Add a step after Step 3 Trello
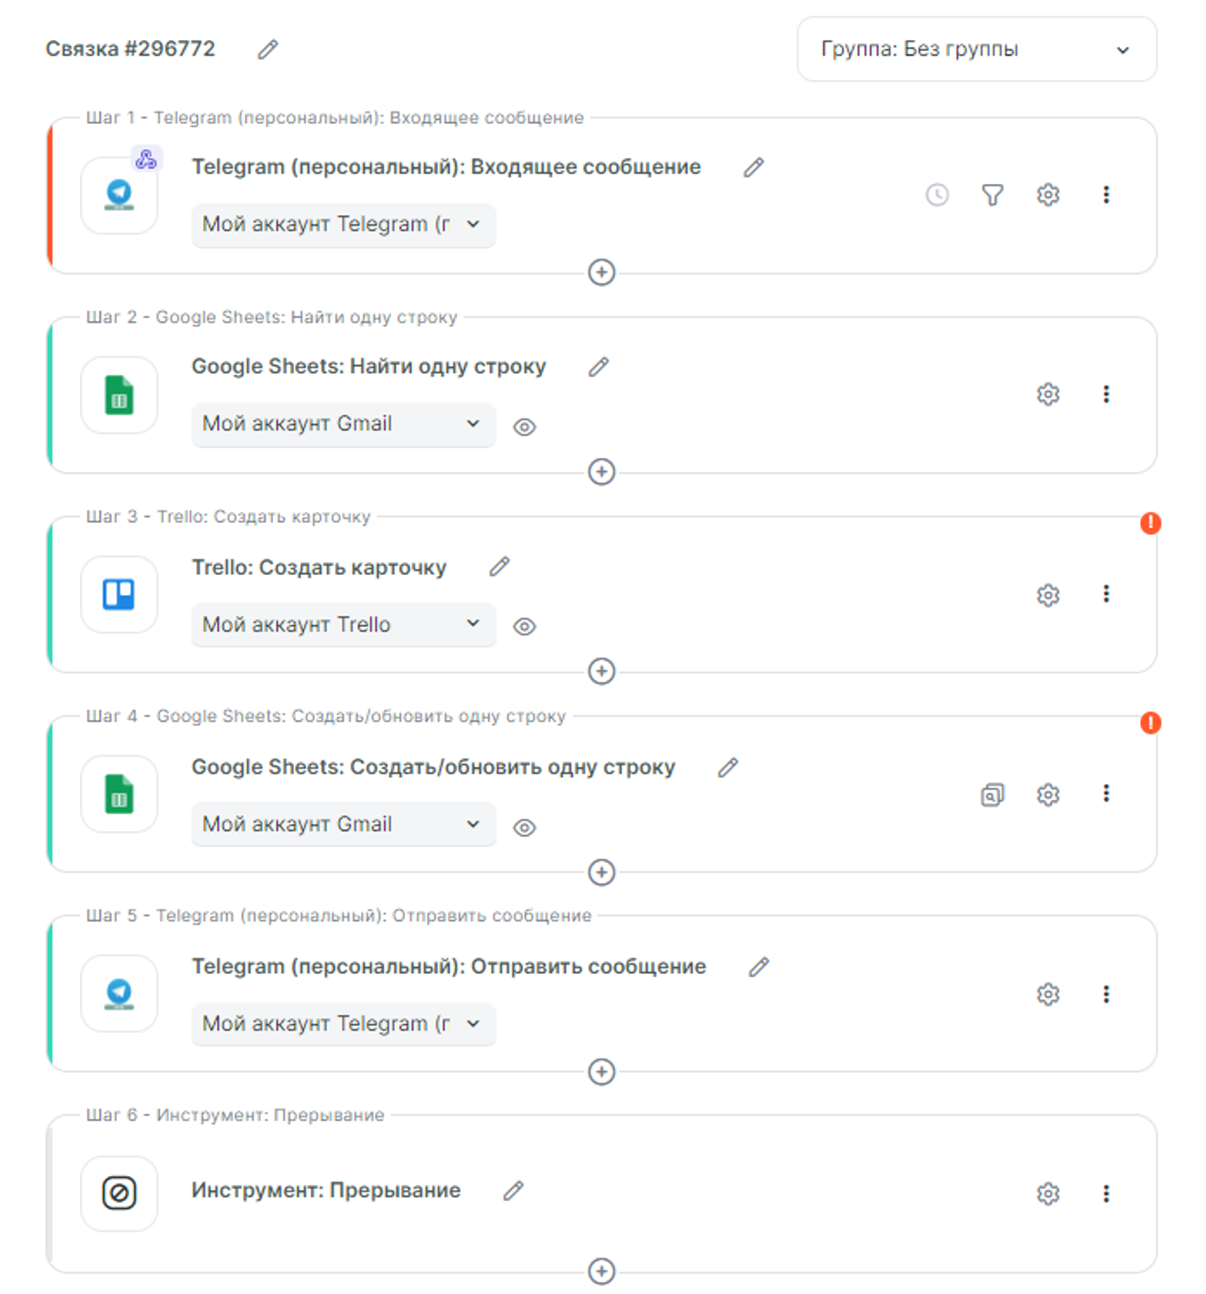Image resolution: width=1206 pixels, height=1294 pixels. coord(601,671)
